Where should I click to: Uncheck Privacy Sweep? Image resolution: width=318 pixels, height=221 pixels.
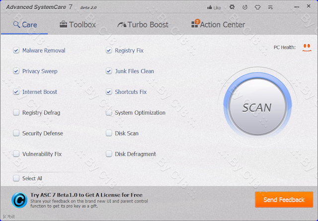[x=16, y=71]
